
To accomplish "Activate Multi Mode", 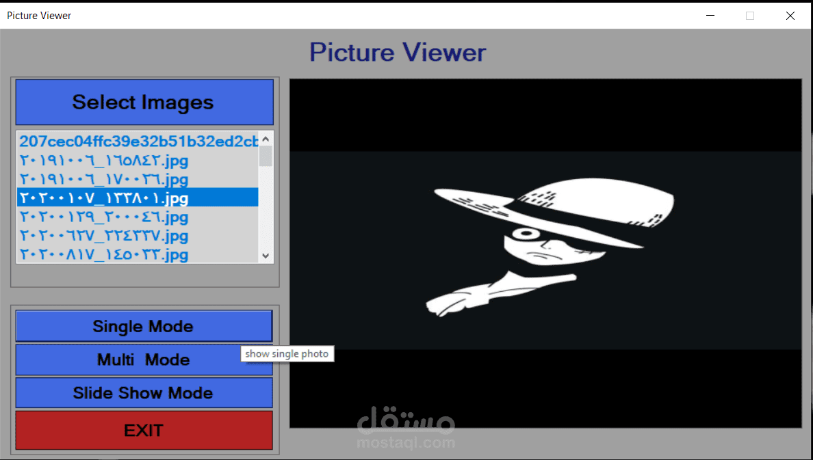I will (x=144, y=360).
